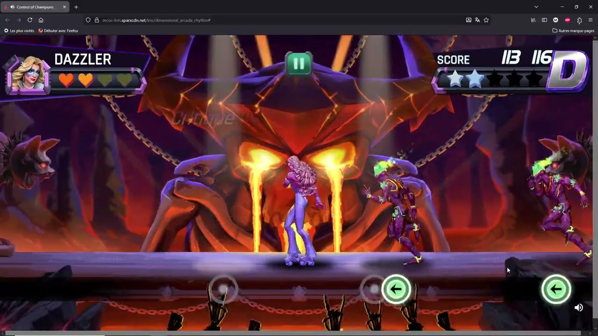Screen dimensions: 598x336
Task: List all tabs dropdown arrow
Action: click(x=536, y=7)
